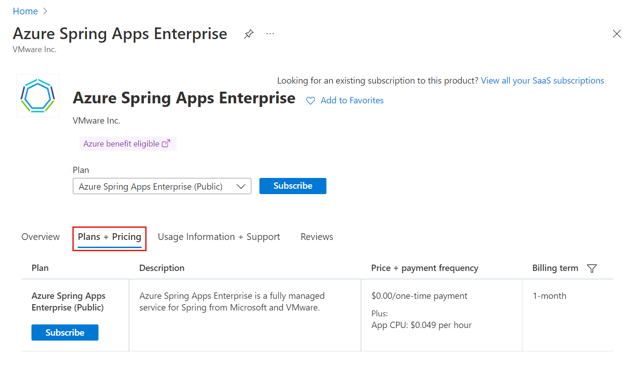
Task: Click Subscribe button in plan table row
Action: coord(65,333)
